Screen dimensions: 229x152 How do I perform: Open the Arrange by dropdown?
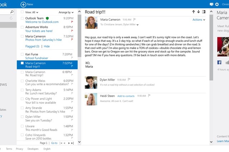point(66,12)
